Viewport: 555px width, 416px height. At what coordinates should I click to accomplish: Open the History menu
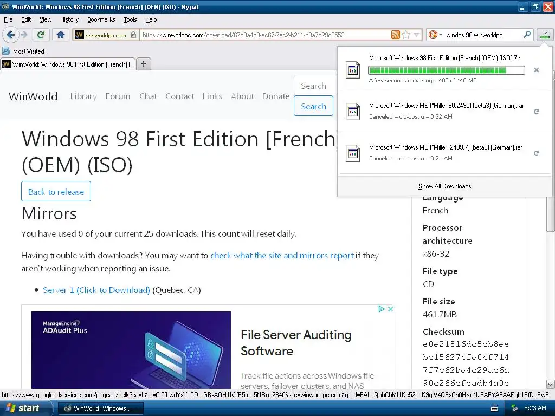pyautogui.click(x=69, y=19)
